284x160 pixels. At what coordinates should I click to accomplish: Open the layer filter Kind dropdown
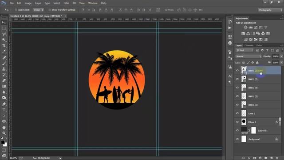245,50
